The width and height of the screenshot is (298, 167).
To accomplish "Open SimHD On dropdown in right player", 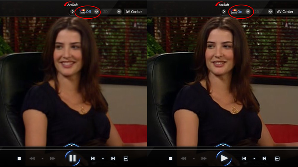I will 248,12.
